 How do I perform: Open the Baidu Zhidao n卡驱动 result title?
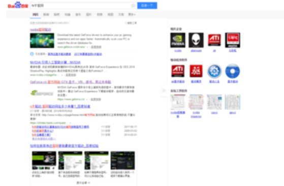(x=60, y=106)
